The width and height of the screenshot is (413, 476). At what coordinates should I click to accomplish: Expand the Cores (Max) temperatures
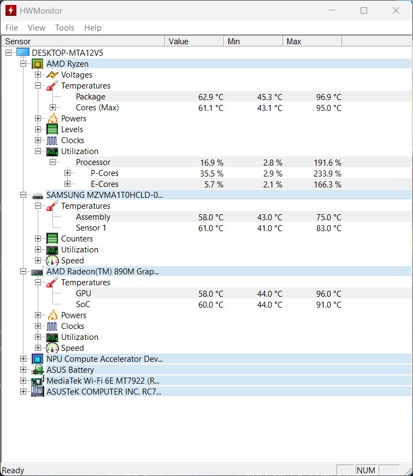click(53, 108)
